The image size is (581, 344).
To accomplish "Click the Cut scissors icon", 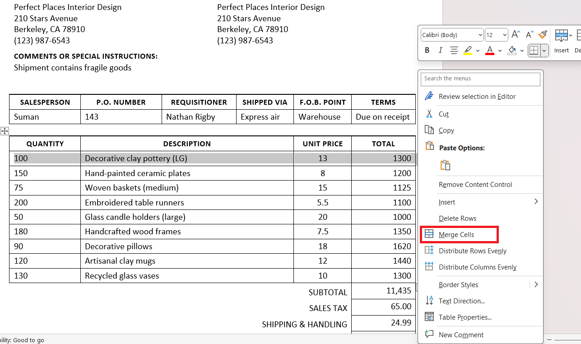I will click(x=429, y=114).
